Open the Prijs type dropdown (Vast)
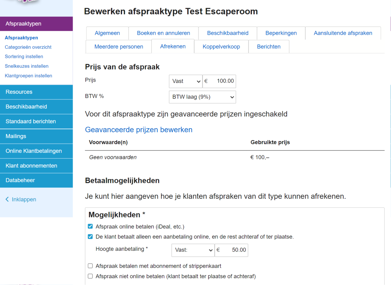The height and width of the screenshot is (285, 391). [x=186, y=81]
